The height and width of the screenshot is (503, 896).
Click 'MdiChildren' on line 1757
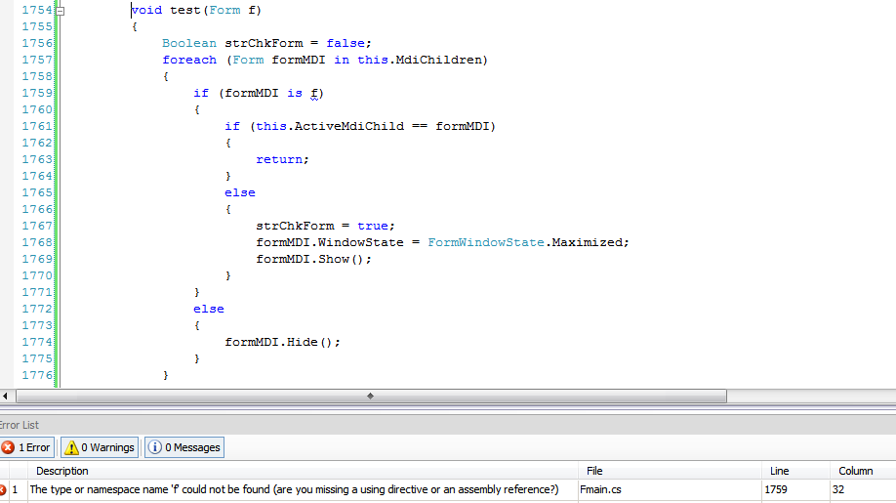pyautogui.click(x=439, y=60)
